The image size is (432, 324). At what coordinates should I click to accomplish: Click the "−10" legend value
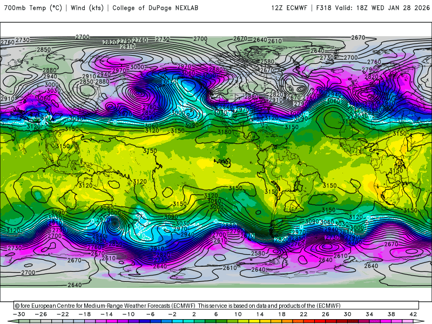pos(129,314)
